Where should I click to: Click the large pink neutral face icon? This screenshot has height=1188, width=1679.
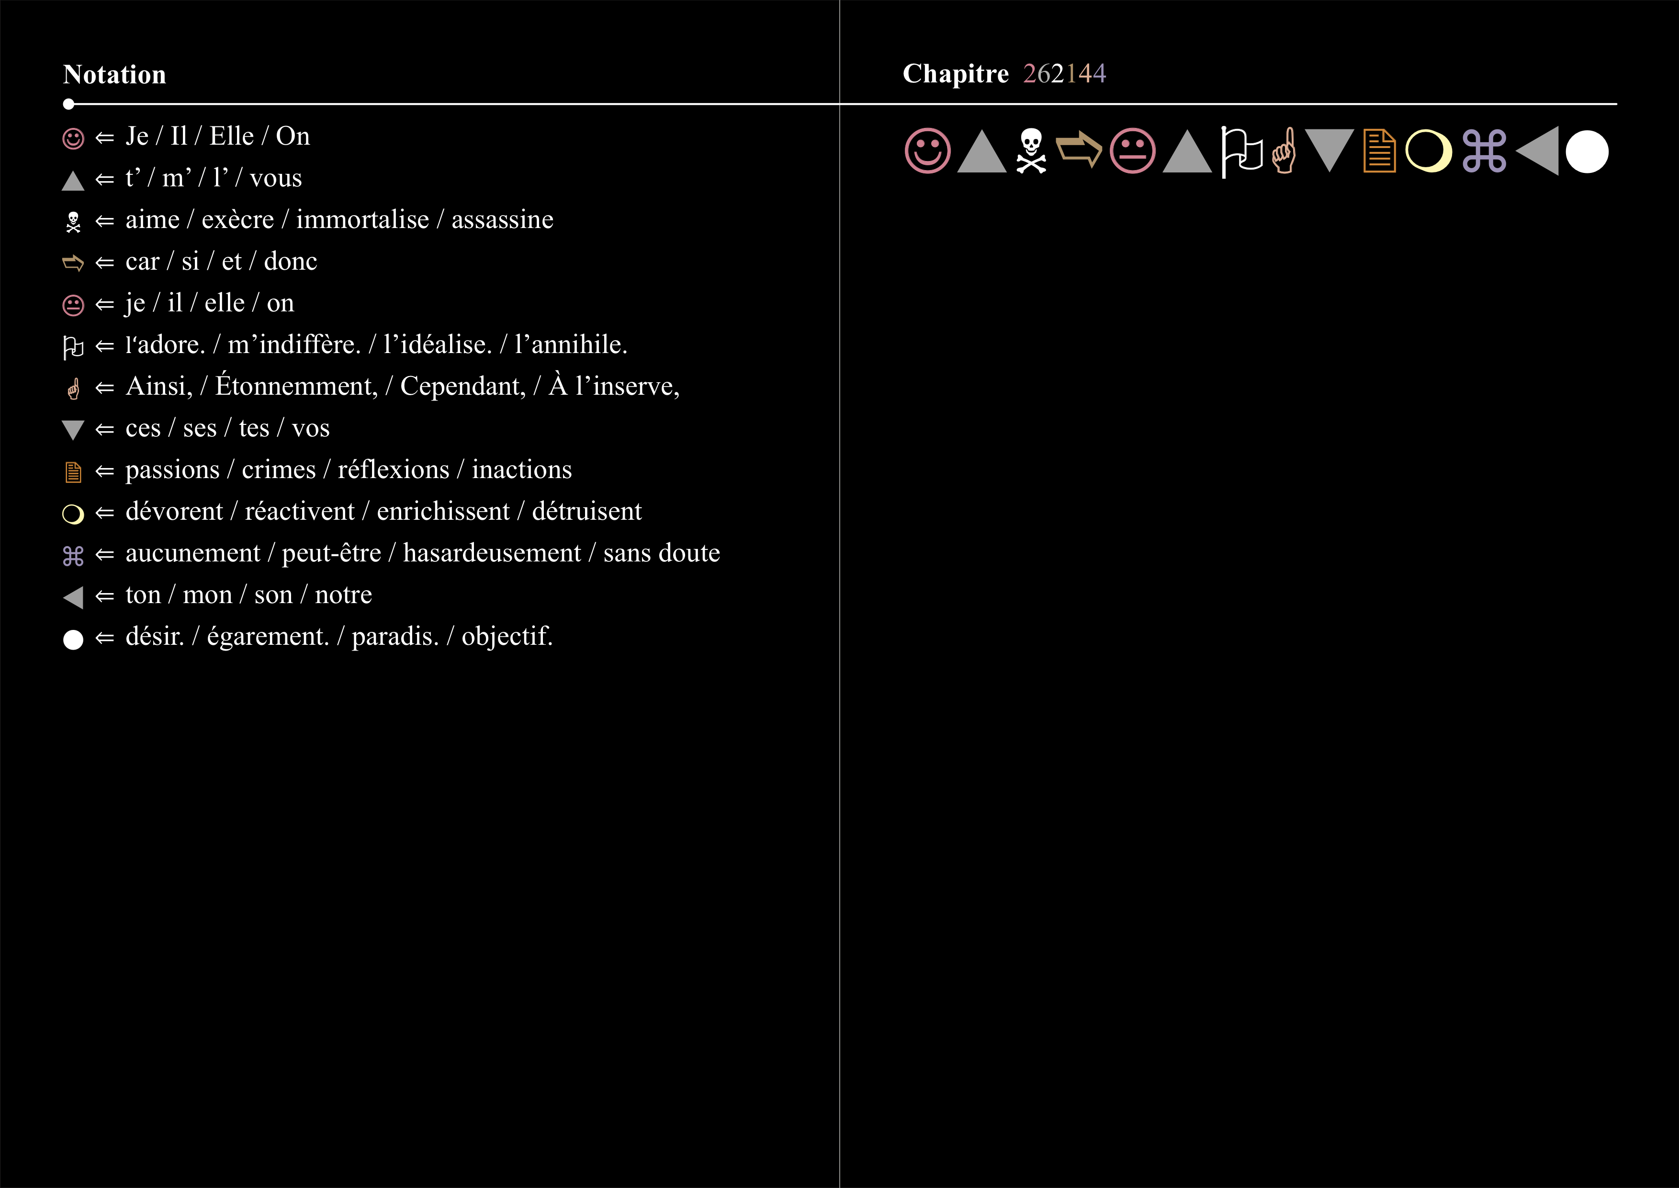pyautogui.click(x=1132, y=151)
